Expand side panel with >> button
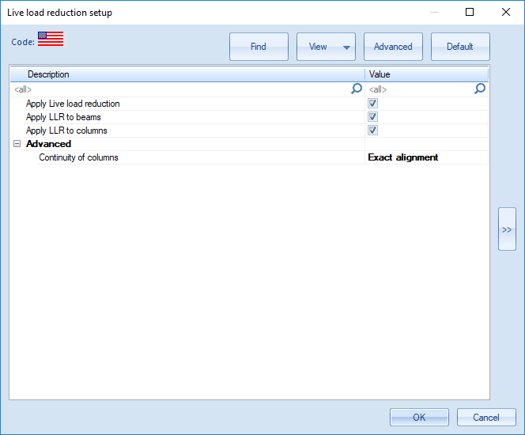The height and width of the screenshot is (435, 525). [x=507, y=229]
